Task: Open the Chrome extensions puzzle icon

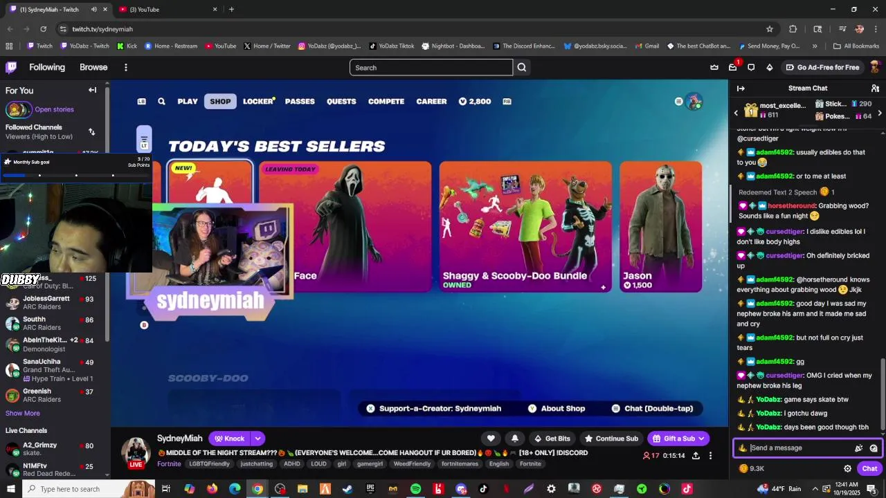Action: point(793,29)
